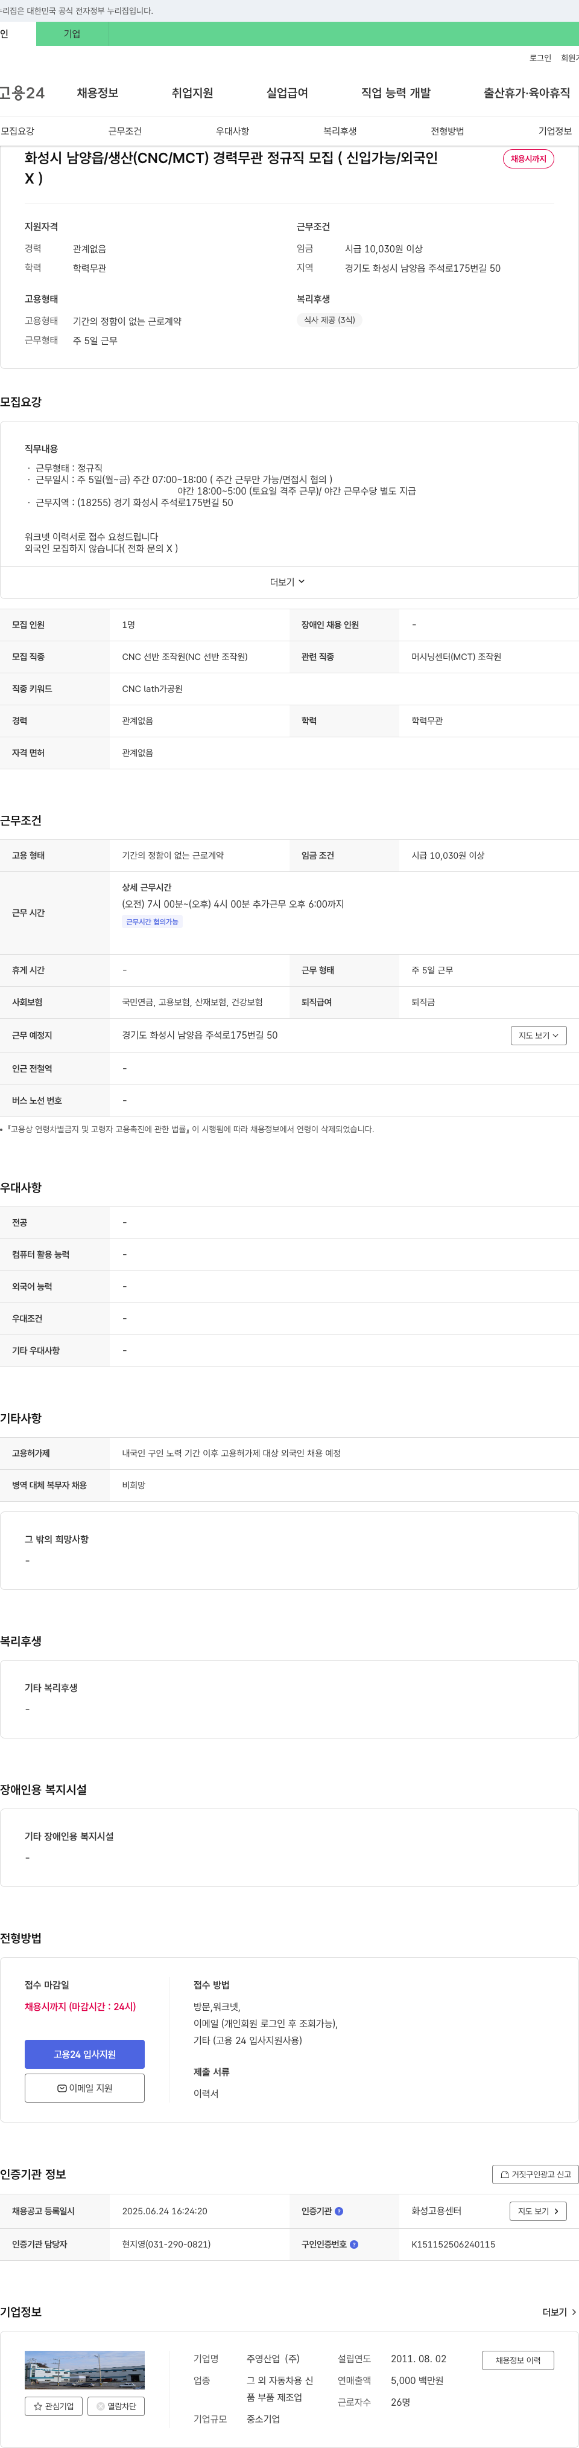This screenshot has width=579, height=2448.
Task: Open the 출산휴가·육아휴직 menu
Action: (527, 93)
